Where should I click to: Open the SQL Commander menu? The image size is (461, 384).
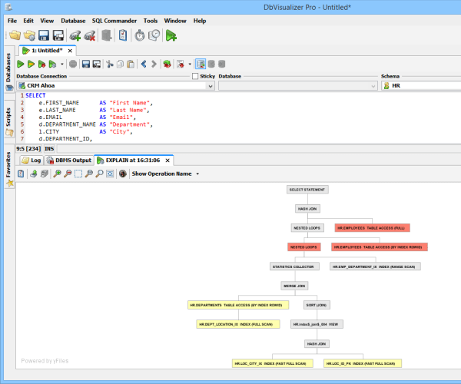coord(114,20)
